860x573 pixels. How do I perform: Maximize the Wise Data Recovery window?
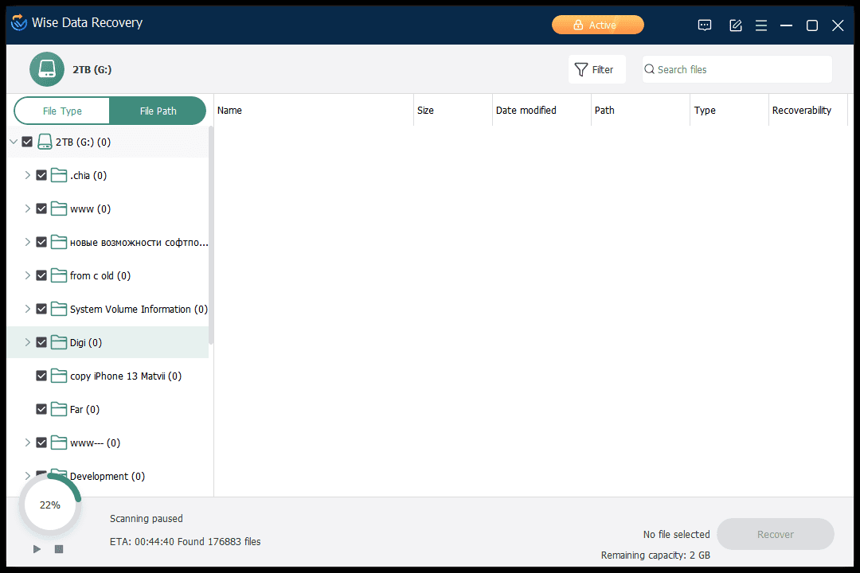tap(812, 25)
